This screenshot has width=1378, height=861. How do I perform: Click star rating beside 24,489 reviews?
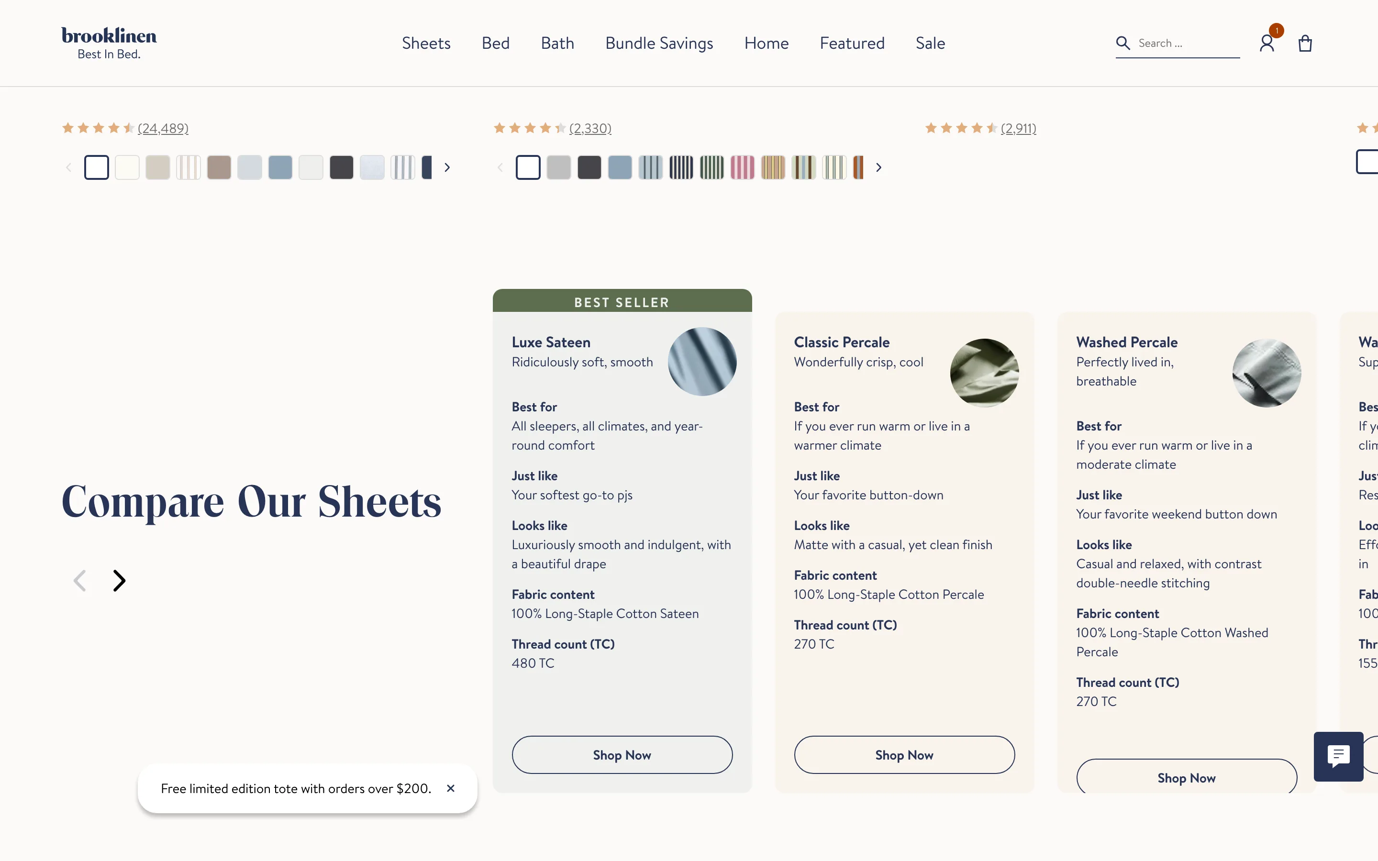click(x=98, y=128)
